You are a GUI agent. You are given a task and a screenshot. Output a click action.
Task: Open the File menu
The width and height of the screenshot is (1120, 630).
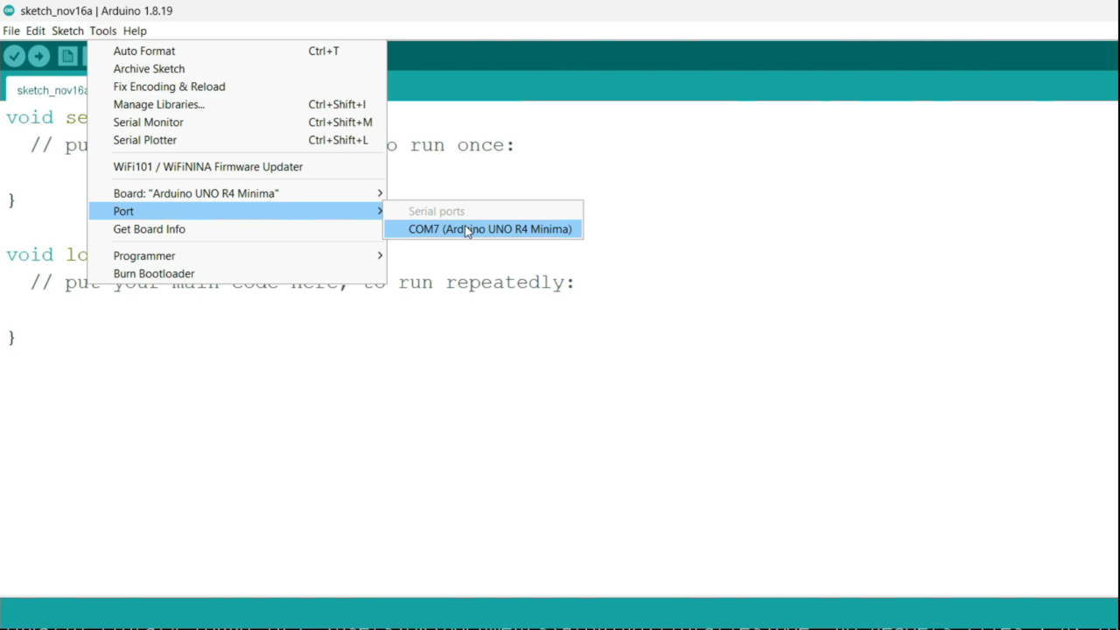[x=11, y=31]
